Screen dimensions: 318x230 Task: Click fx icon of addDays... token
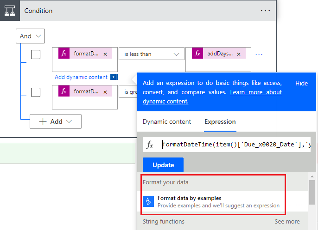[x=197, y=53]
